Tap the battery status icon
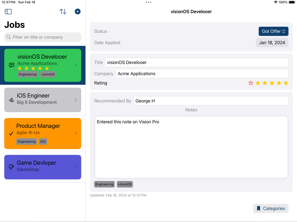This screenshot has height=222, width=297. (x=292, y=2)
